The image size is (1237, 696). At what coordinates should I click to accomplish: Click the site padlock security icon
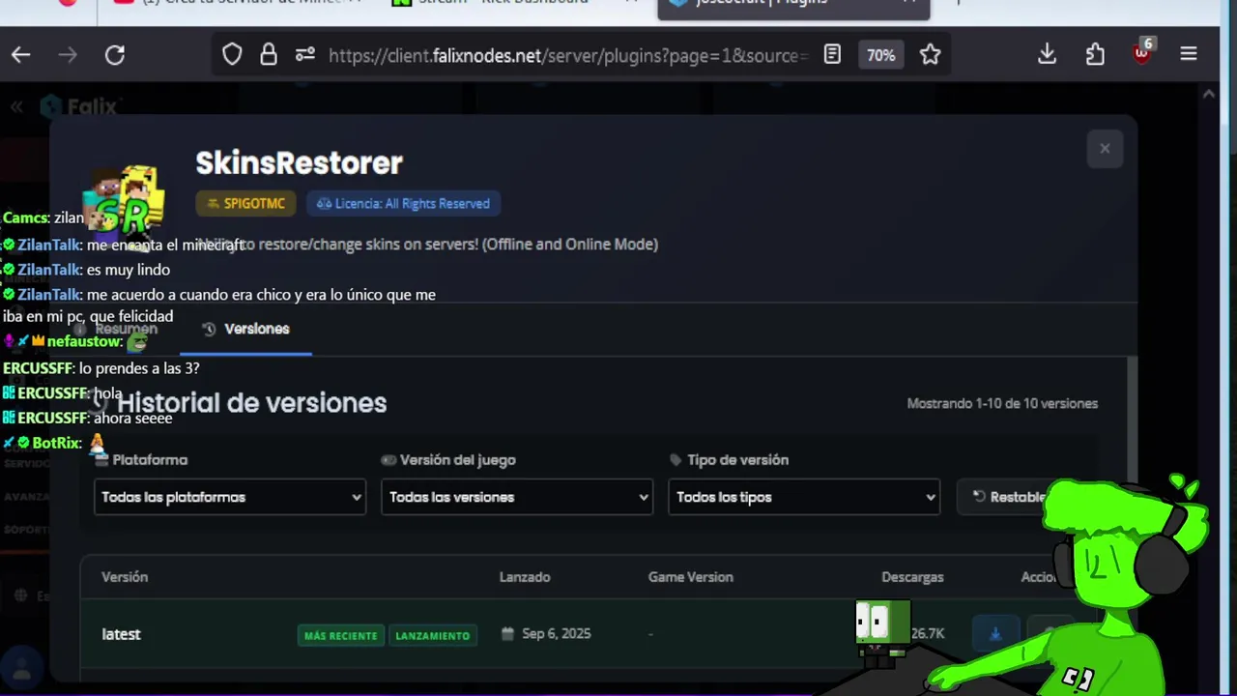269,55
